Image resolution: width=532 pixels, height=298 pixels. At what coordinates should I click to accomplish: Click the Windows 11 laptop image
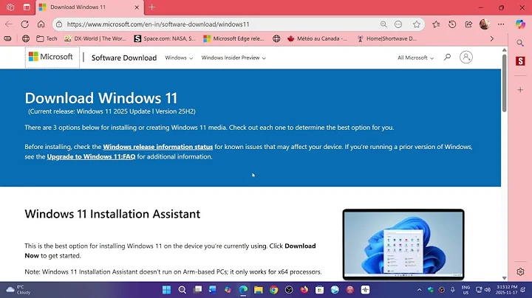point(403,244)
